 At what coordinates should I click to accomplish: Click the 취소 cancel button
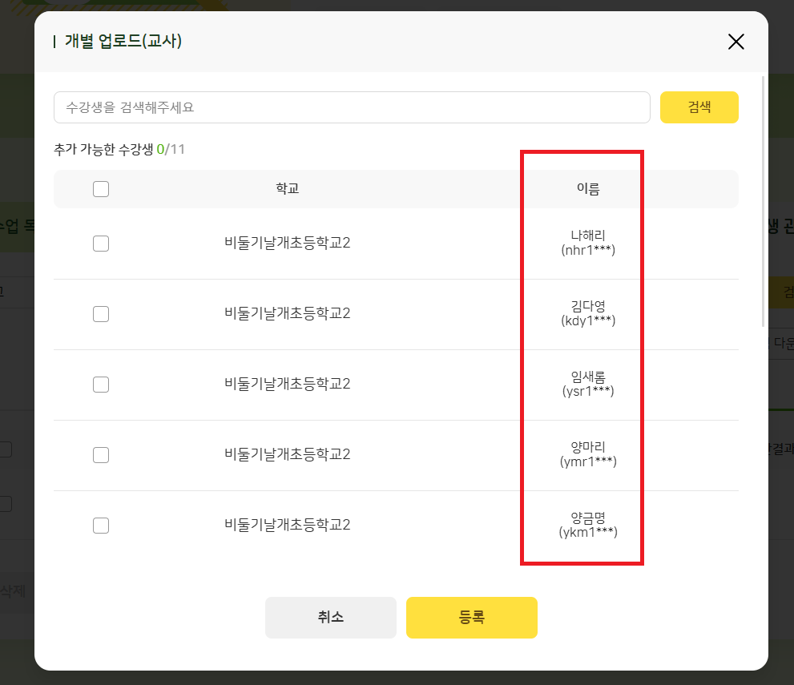pos(330,618)
